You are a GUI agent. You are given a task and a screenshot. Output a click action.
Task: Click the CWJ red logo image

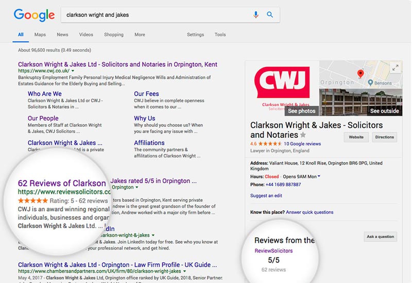tap(282, 82)
